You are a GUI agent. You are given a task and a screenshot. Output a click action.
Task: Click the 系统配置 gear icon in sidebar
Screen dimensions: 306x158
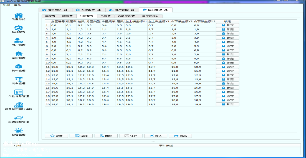pos(18,28)
